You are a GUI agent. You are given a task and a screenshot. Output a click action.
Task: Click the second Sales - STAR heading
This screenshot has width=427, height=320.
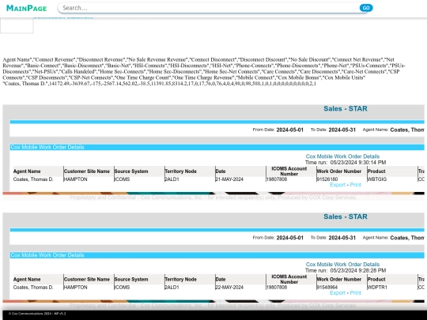tap(346, 216)
